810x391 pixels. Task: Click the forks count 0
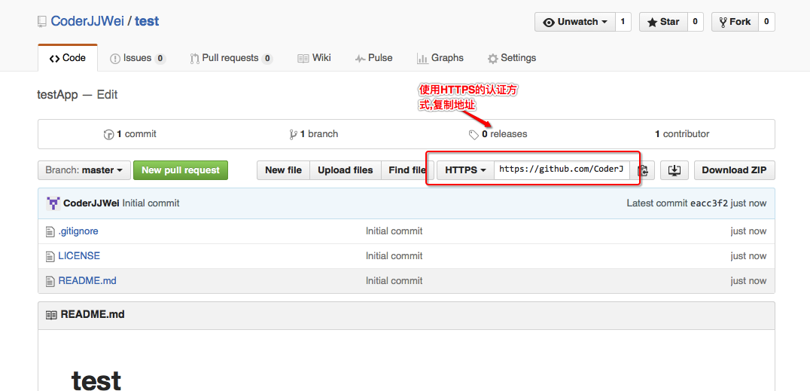coord(766,22)
